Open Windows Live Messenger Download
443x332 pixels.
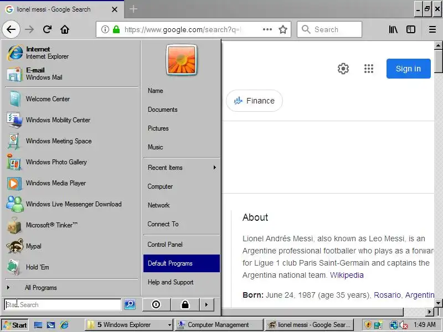pyautogui.click(x=72, y=204)
